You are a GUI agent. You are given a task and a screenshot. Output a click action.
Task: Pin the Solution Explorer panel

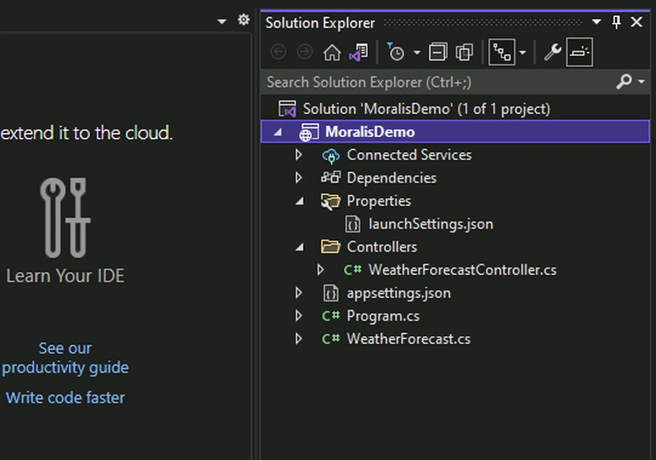616,23
